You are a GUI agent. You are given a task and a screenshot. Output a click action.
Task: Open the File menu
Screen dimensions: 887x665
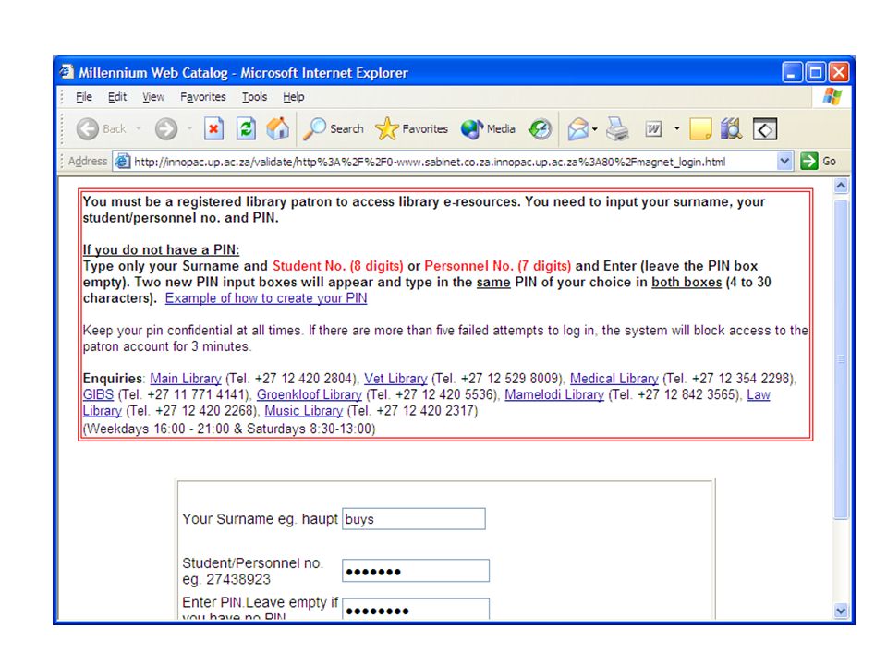click(84, 97)
